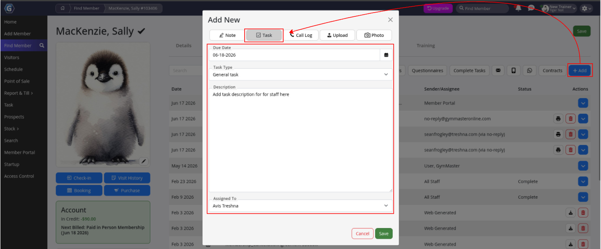Click the Due Date input field

[295, 55]
